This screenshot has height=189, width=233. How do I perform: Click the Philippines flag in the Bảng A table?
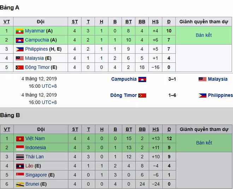[20, 49]
